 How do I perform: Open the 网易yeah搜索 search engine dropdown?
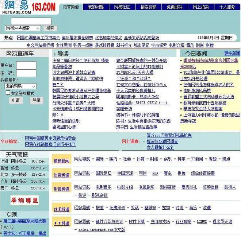click(x=23, y=28)
